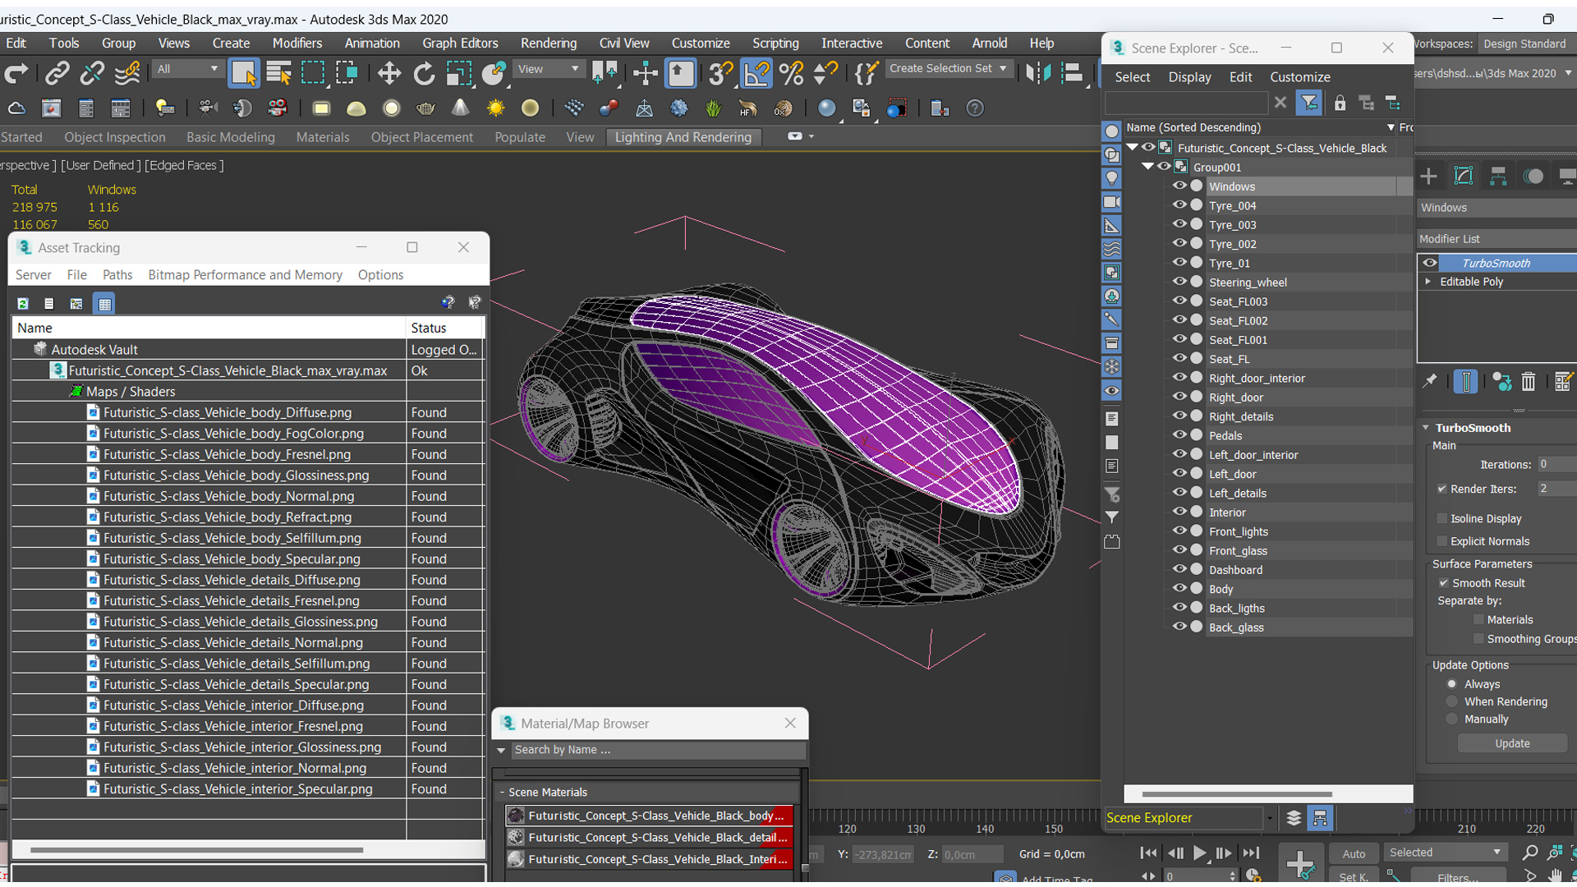
Task: Hide the Windows object eye icon
Action: (x=1179, y=186)
